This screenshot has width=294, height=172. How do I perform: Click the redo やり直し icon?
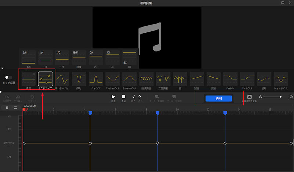coord(18,97)
